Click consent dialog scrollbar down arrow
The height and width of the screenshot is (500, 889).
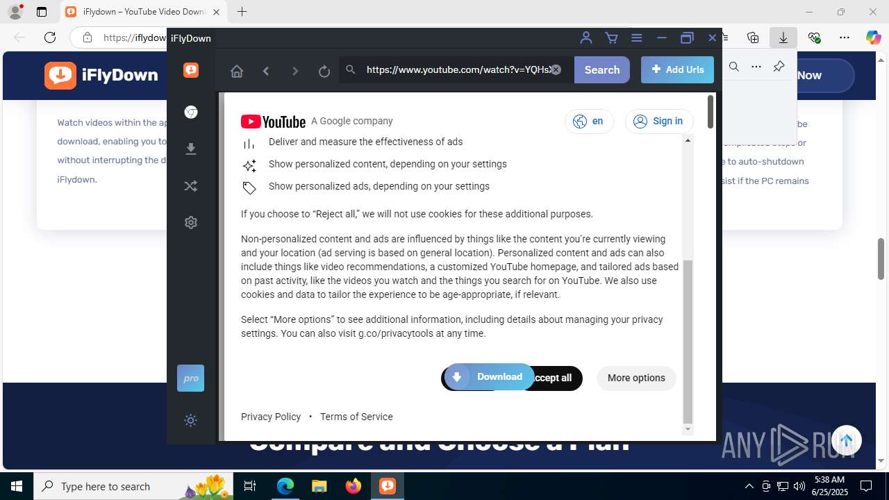[x=688, y=429]
